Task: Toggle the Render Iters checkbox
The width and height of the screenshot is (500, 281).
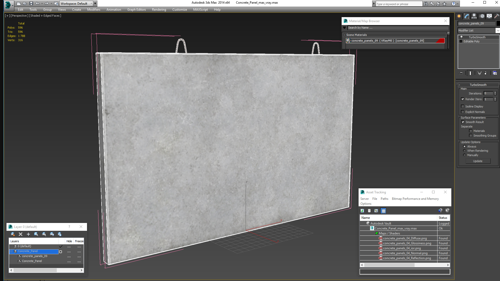Action: [463, 99]
